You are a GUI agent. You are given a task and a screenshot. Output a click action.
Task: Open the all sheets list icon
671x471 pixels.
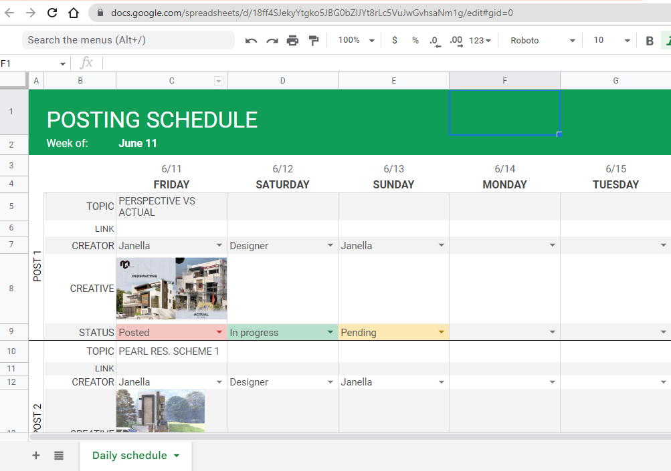coord(59,456)
